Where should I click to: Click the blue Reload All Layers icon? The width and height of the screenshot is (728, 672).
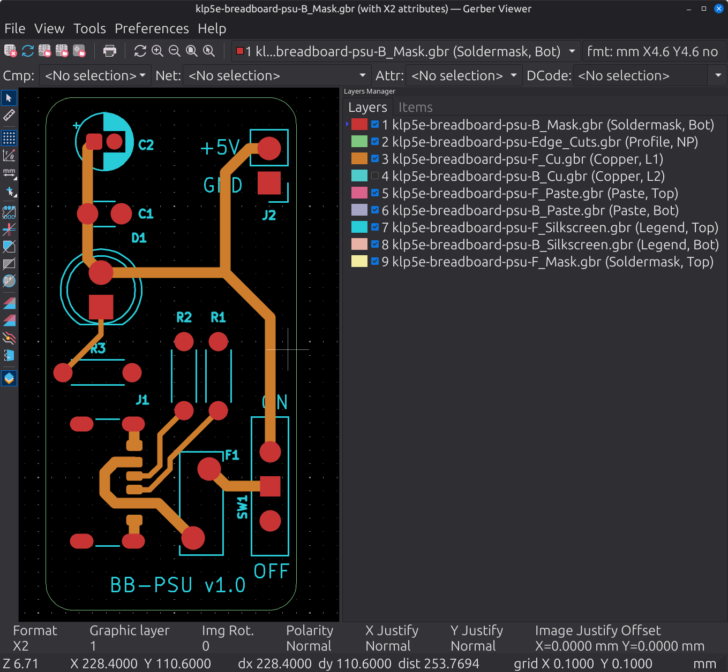(x=28, y=51)
